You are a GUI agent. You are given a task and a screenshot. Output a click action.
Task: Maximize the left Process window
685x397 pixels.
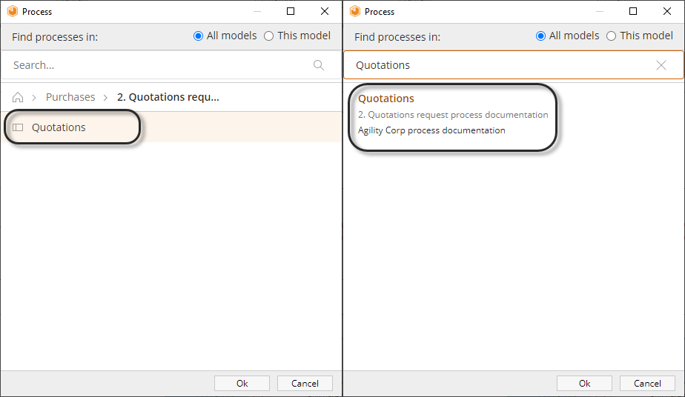pos(291,11)
